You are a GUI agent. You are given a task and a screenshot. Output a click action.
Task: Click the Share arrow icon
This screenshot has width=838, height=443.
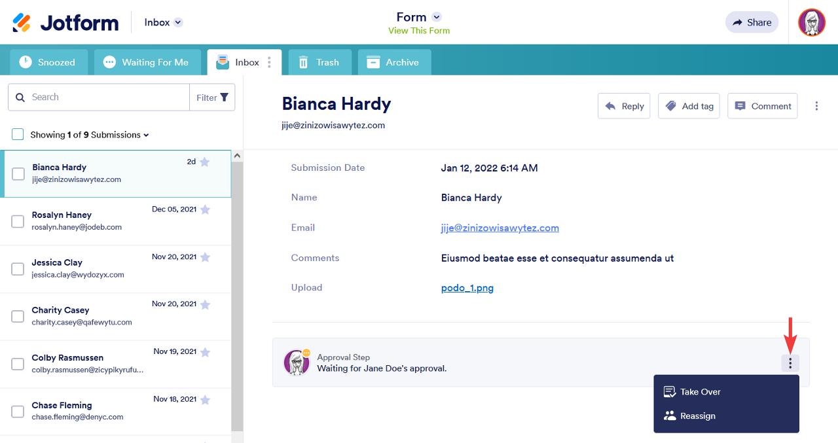738,22
